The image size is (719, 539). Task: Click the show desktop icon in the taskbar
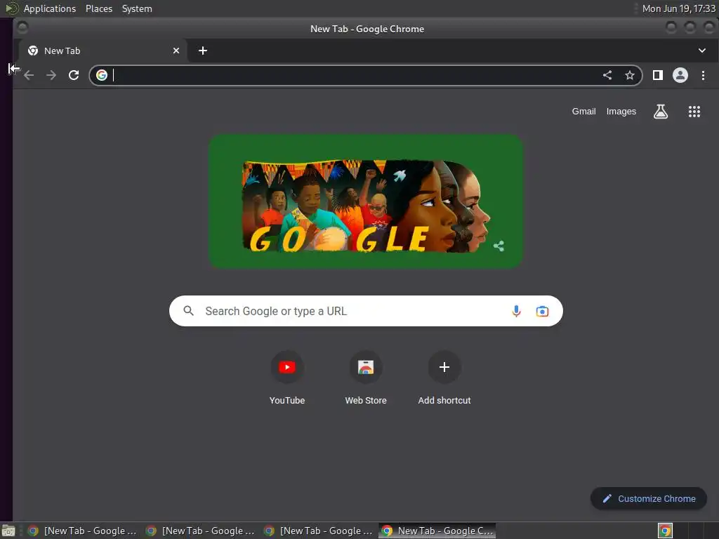[x=8, y=531]
